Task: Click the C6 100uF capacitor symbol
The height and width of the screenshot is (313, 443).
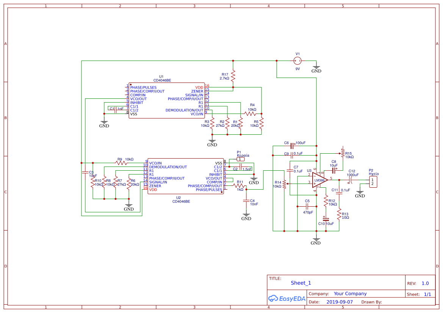Action: [x=293, y=146]
